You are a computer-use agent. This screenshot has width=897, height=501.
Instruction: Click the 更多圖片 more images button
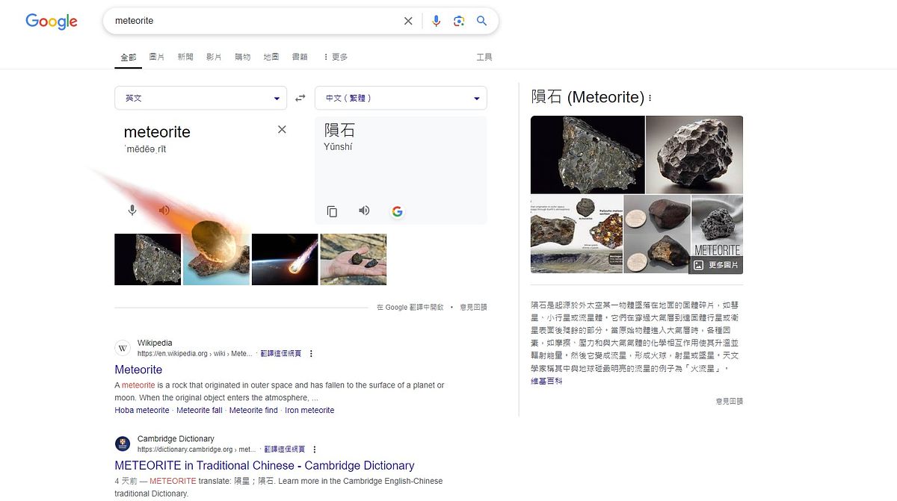[x=716, y=265]
